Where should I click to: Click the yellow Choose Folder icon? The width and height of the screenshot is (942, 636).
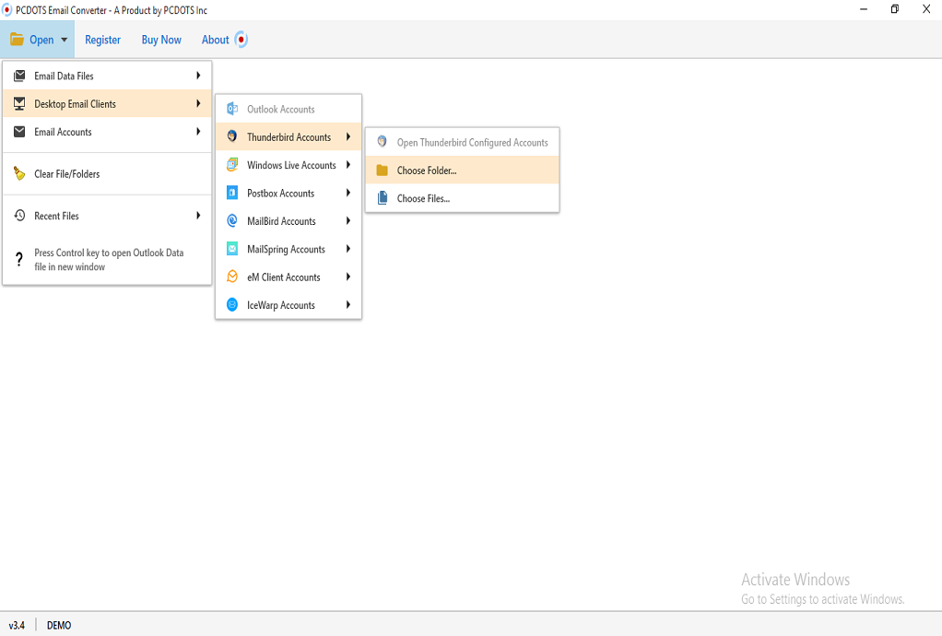click(383, 171)
